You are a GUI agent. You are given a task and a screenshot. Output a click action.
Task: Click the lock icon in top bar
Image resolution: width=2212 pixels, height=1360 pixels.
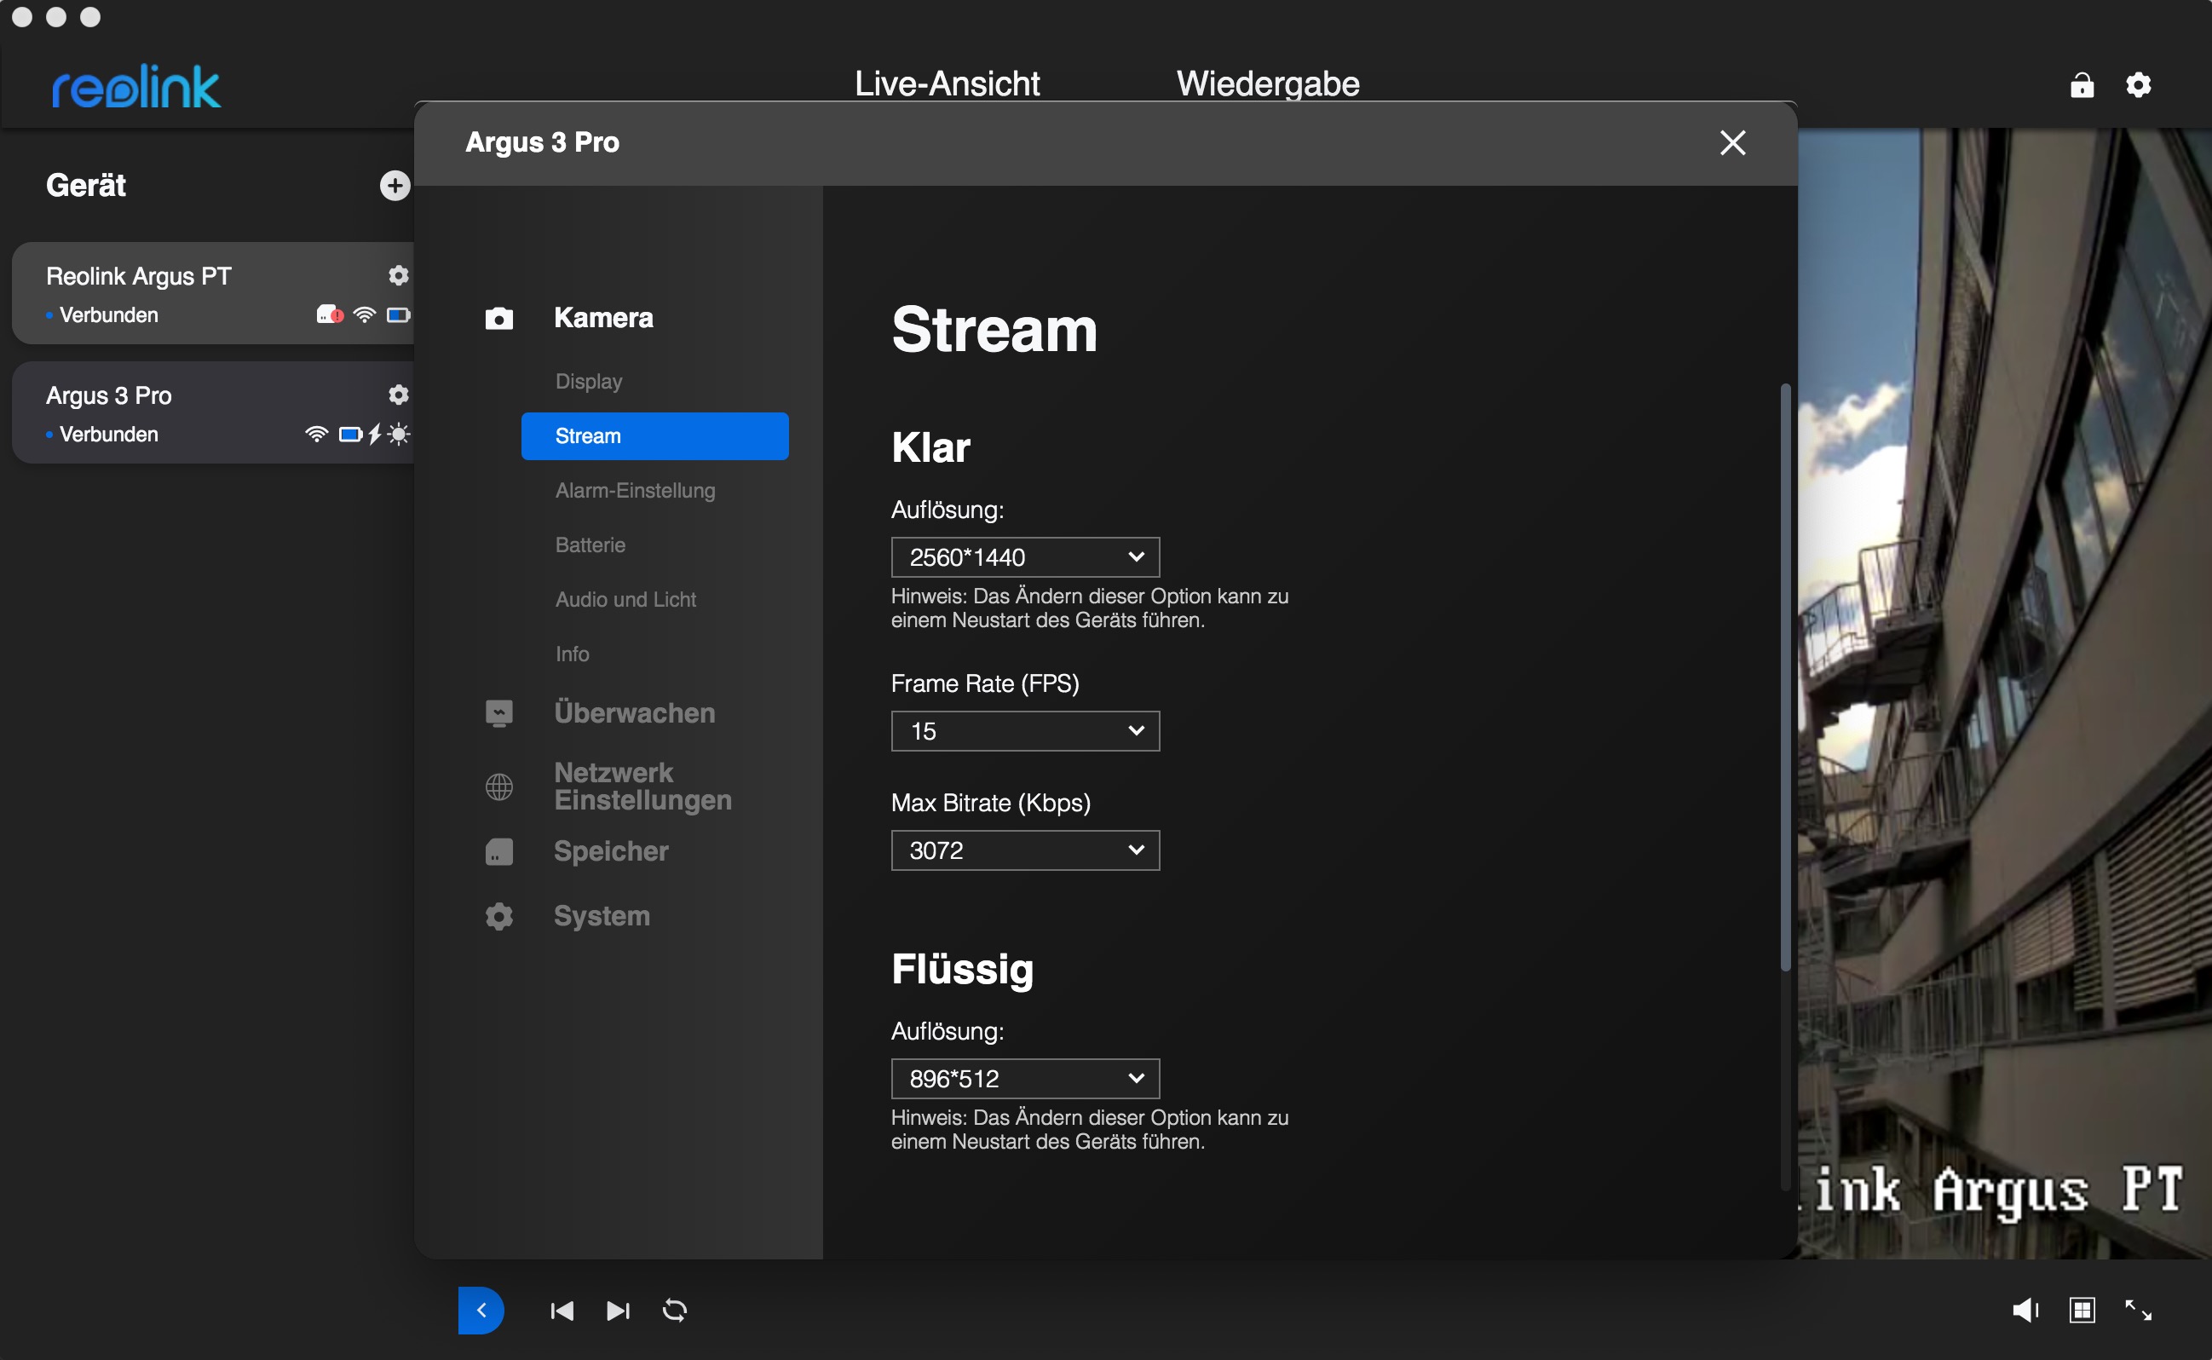(x=2082, y=85)
